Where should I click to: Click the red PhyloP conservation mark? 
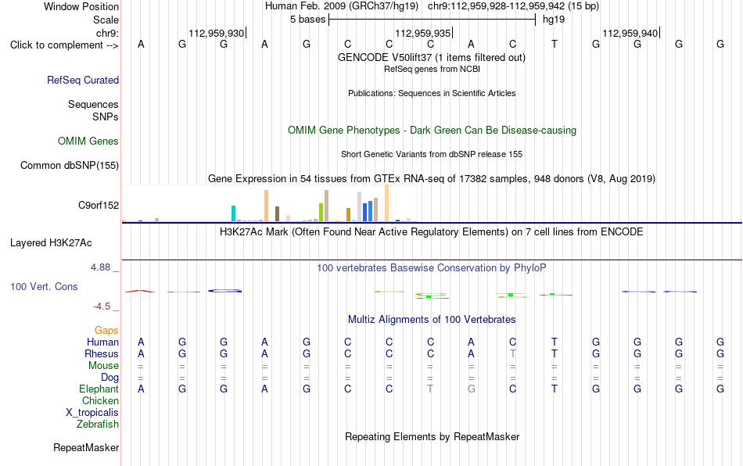click(140, 291)
